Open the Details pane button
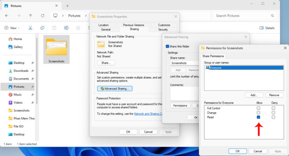Screen dimensions: 289x156 pos(267,28)
